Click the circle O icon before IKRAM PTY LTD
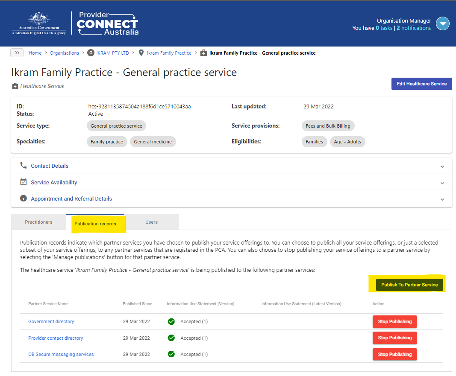456x376 pixels. (90, 52)
